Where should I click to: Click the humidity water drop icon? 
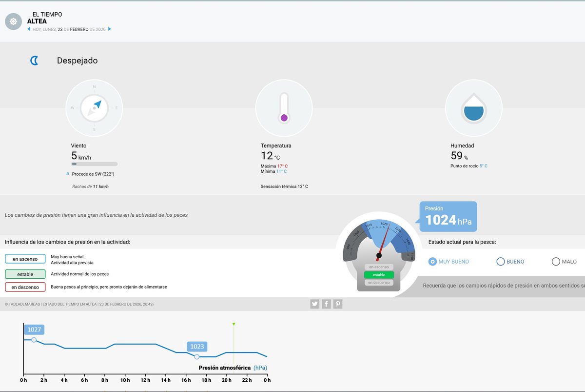click(x=474, y=108)
